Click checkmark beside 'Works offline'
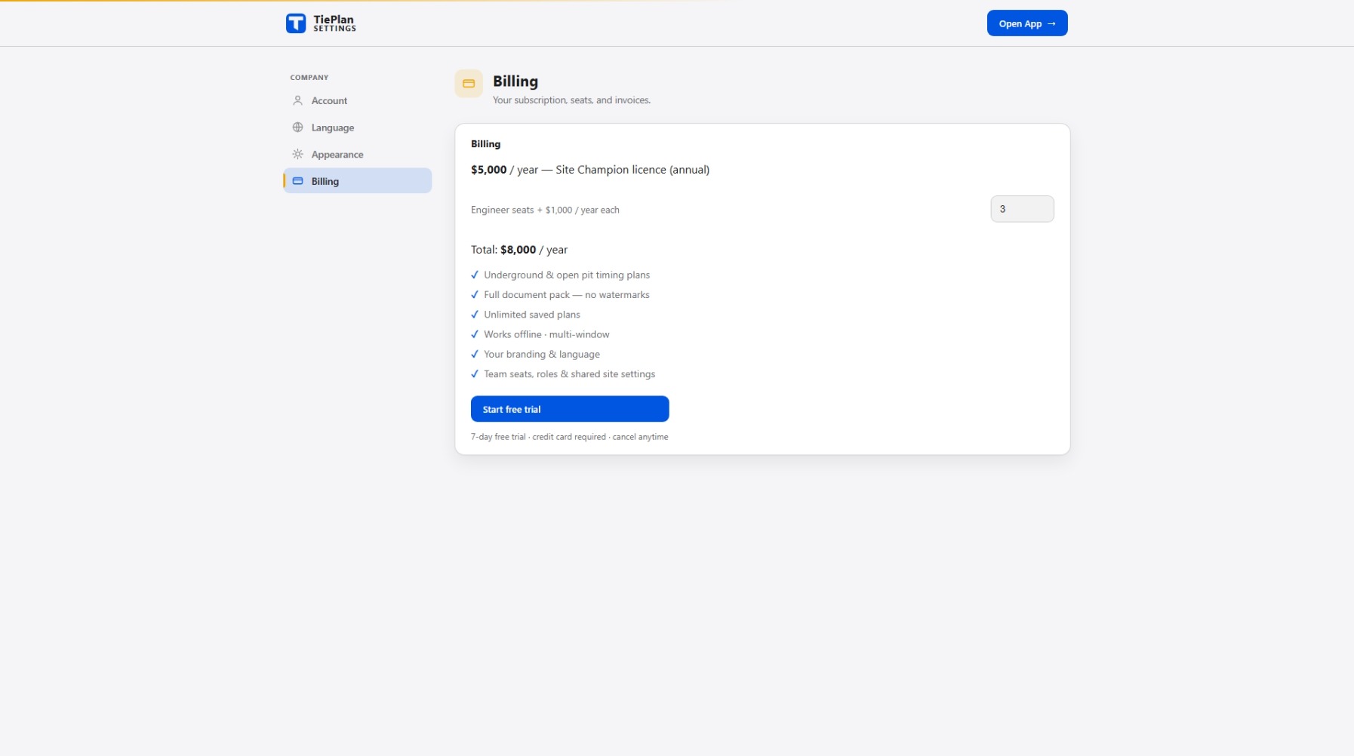 point(475,334)
